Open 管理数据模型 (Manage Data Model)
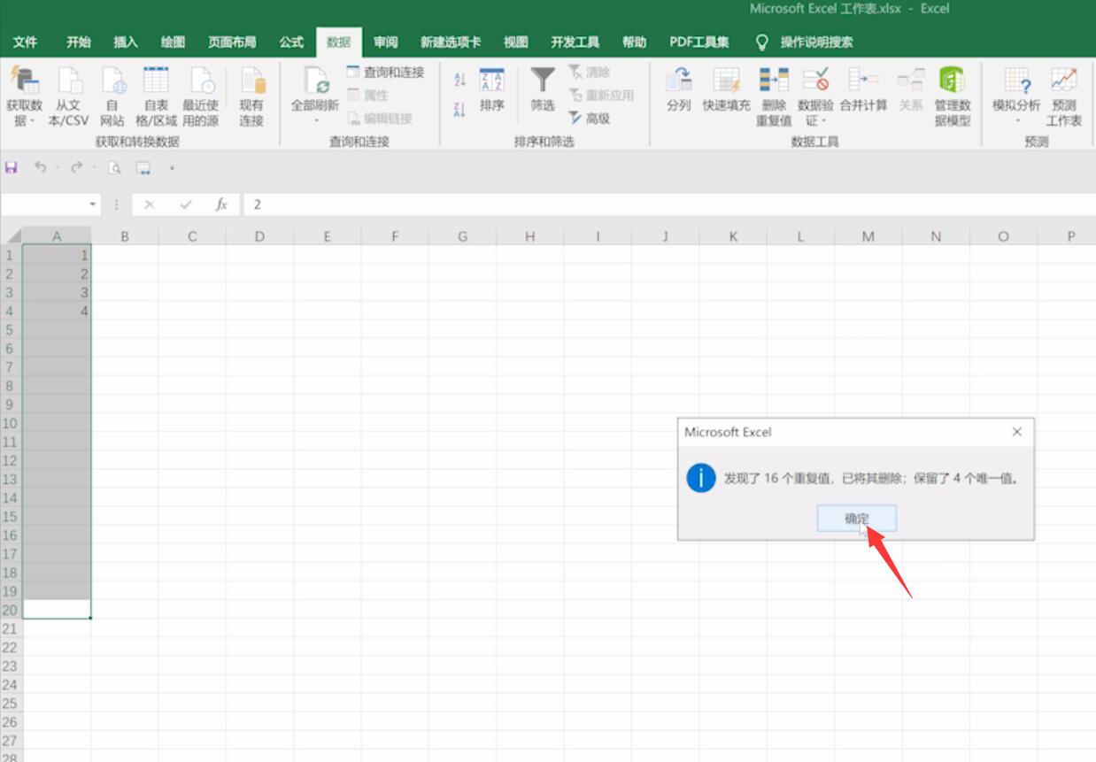Image resolution: width=1096 pixels, height=762 pixels. pos(953,96)
